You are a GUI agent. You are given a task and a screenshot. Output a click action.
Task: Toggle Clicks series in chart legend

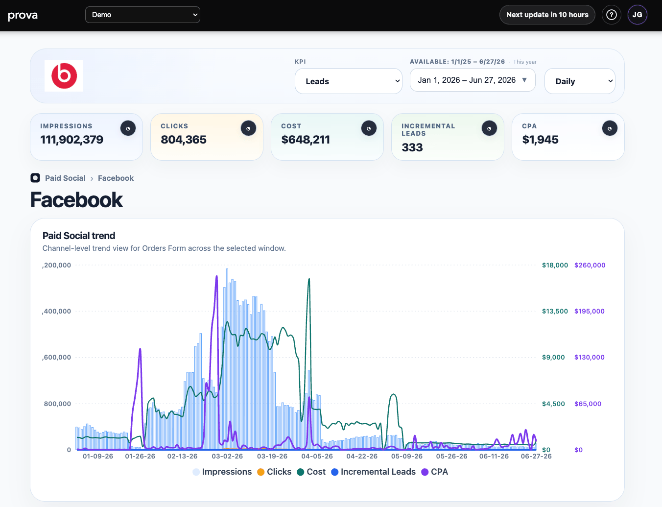[274, 472]
